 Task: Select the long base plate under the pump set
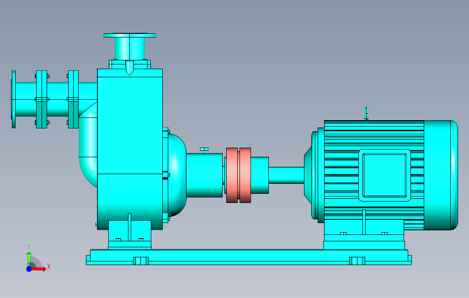249,257
